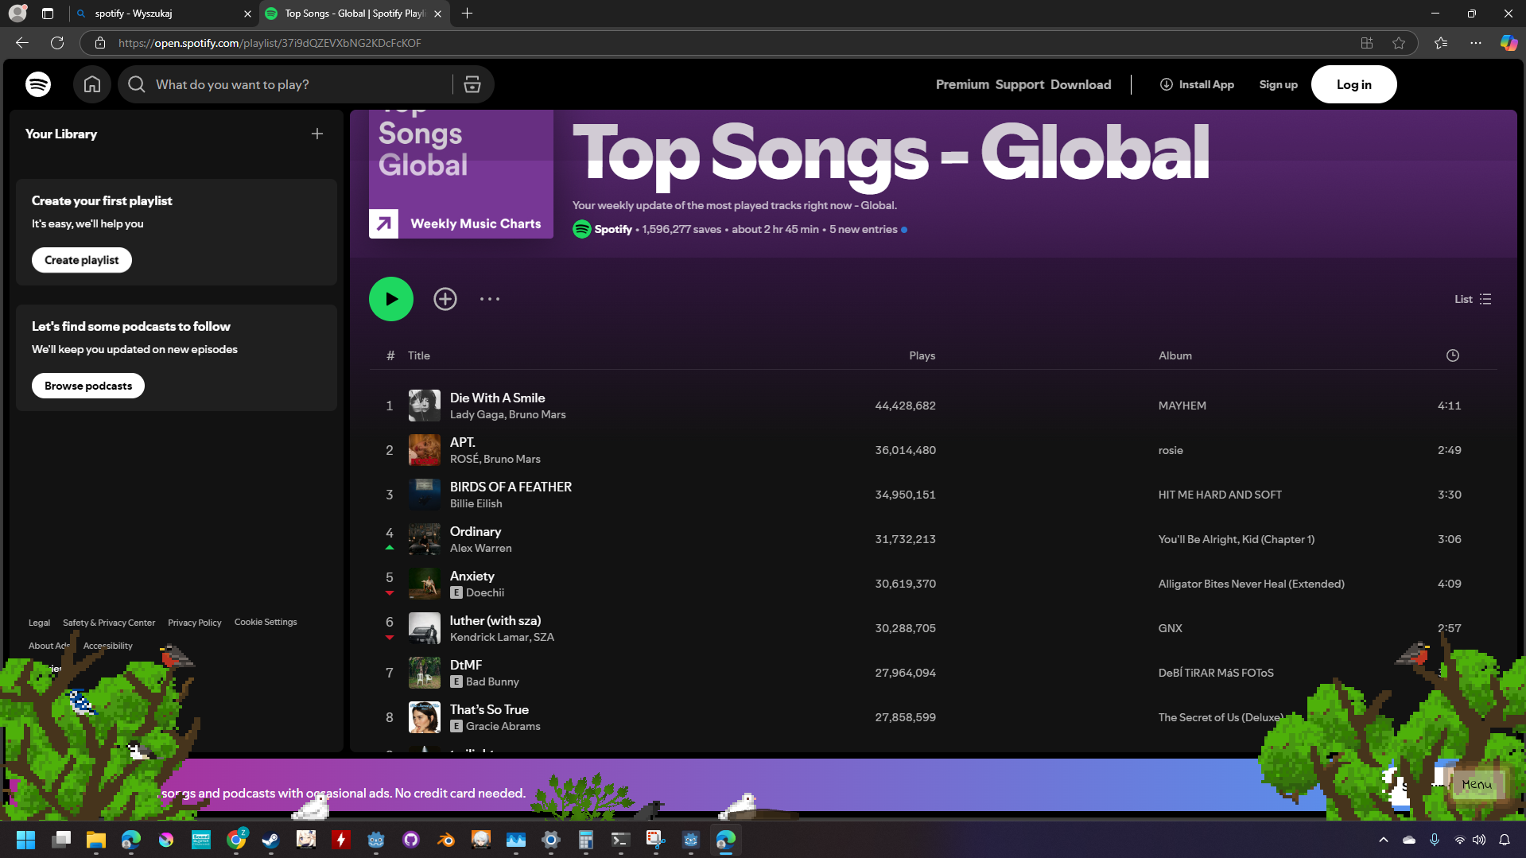Click Browse podcasts button
Viewport: 1526px width, 858px height.
[x=88, y=386]
